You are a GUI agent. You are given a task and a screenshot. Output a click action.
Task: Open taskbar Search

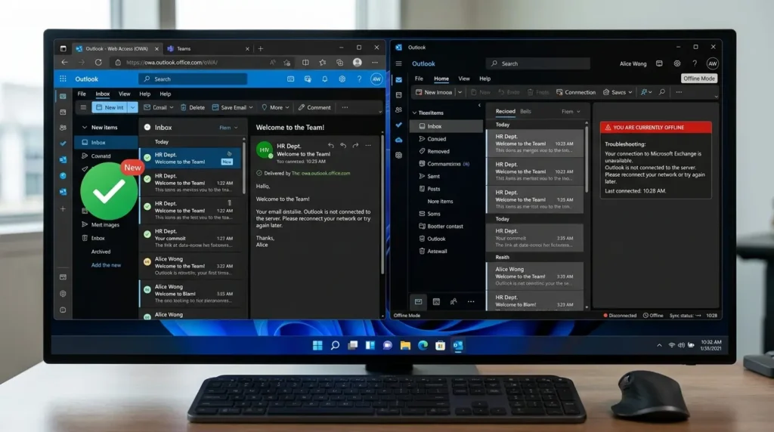click(x=335, y=345)
